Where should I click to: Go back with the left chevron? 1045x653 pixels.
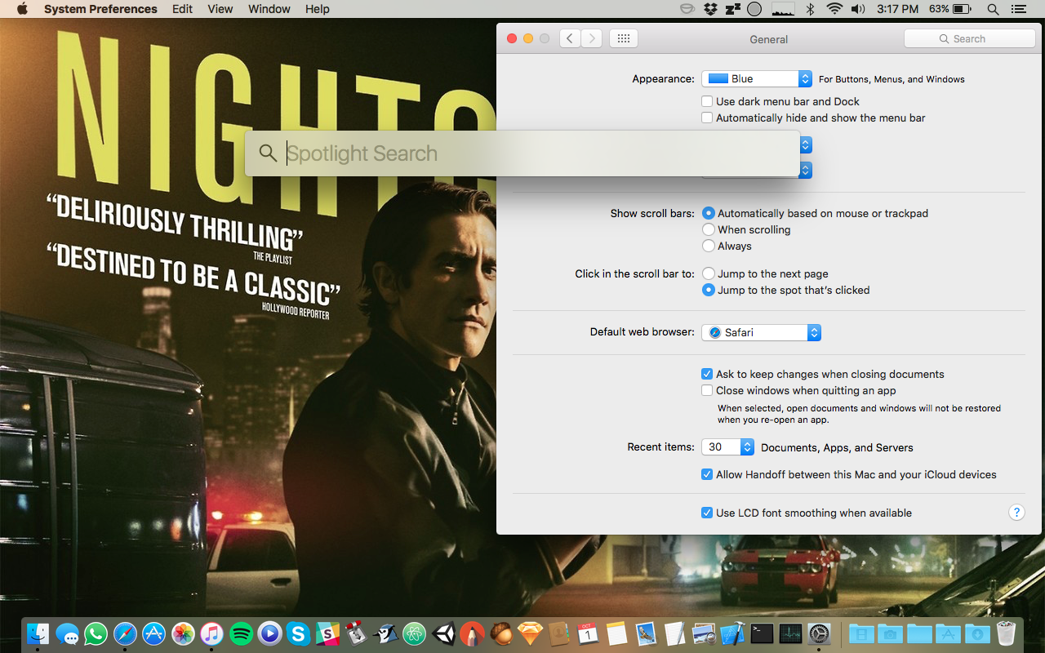[570, 38]
